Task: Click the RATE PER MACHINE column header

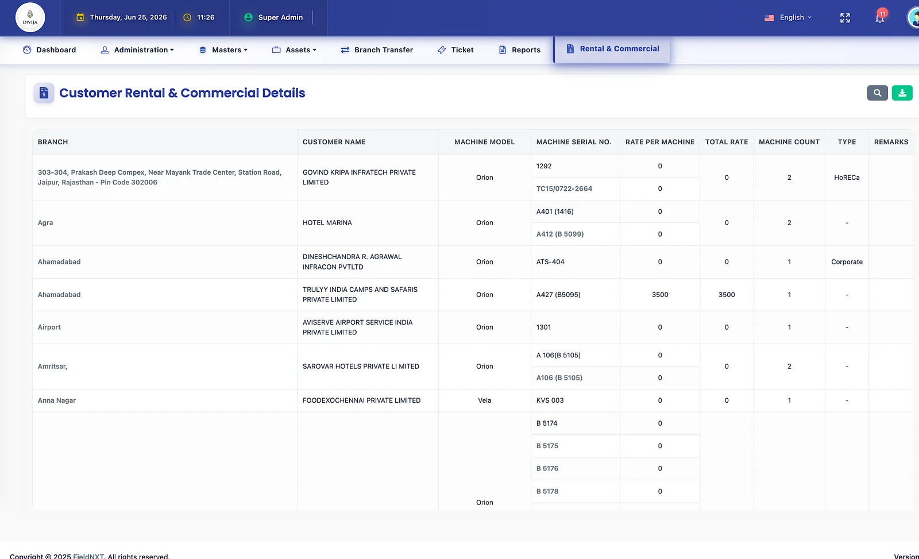Action: (x=660, y=142)
